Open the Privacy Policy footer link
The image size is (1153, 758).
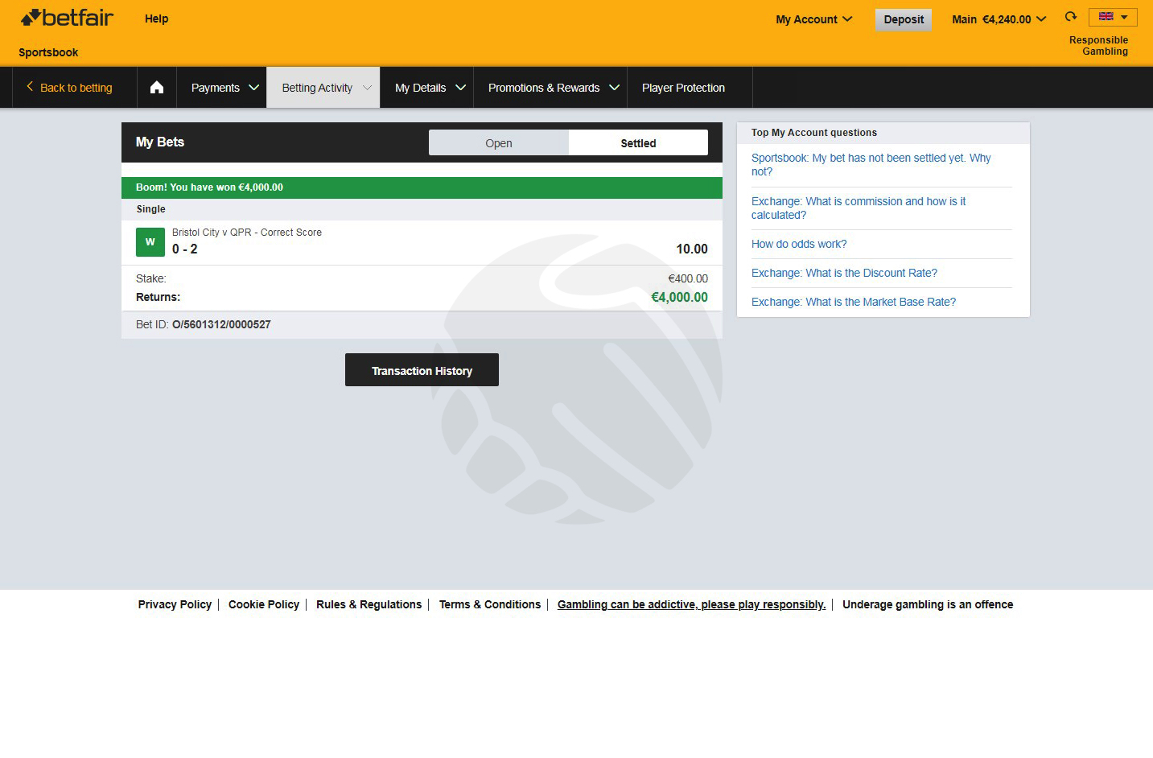pyautogui.click(x=175, y=604)
